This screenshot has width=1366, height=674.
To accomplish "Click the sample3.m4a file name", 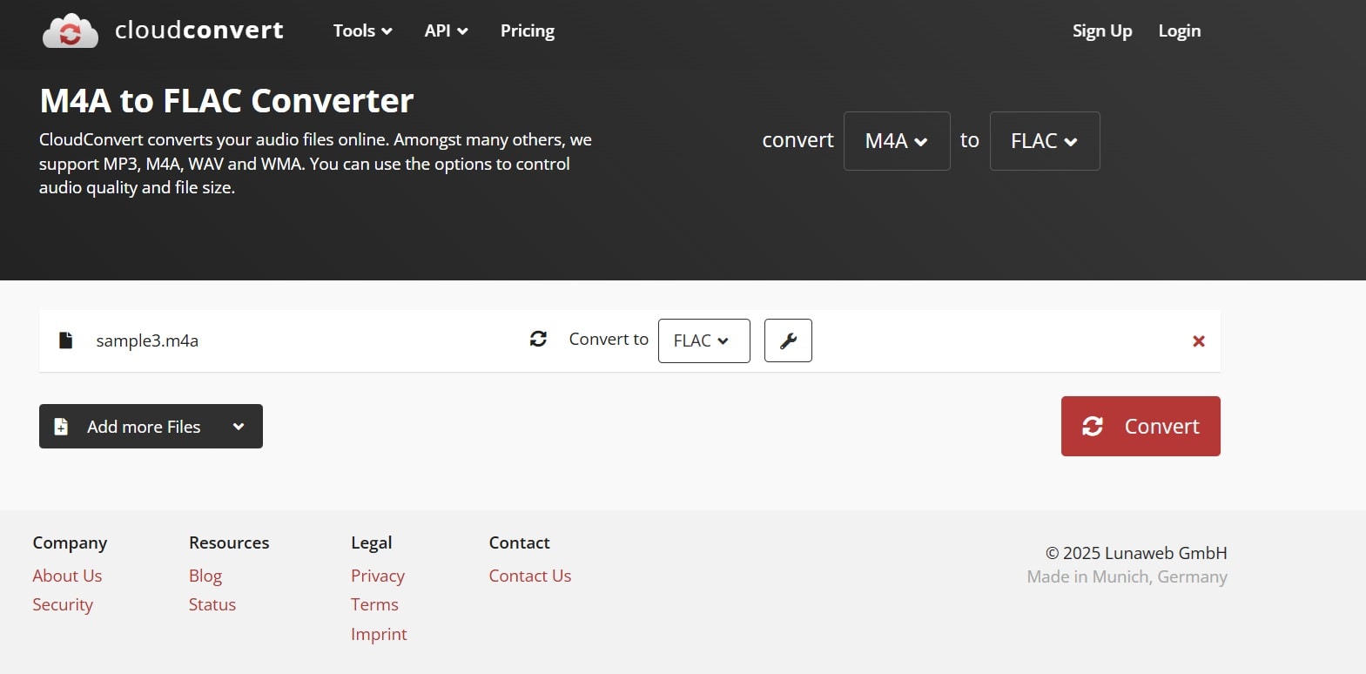I will coord(147,340).
